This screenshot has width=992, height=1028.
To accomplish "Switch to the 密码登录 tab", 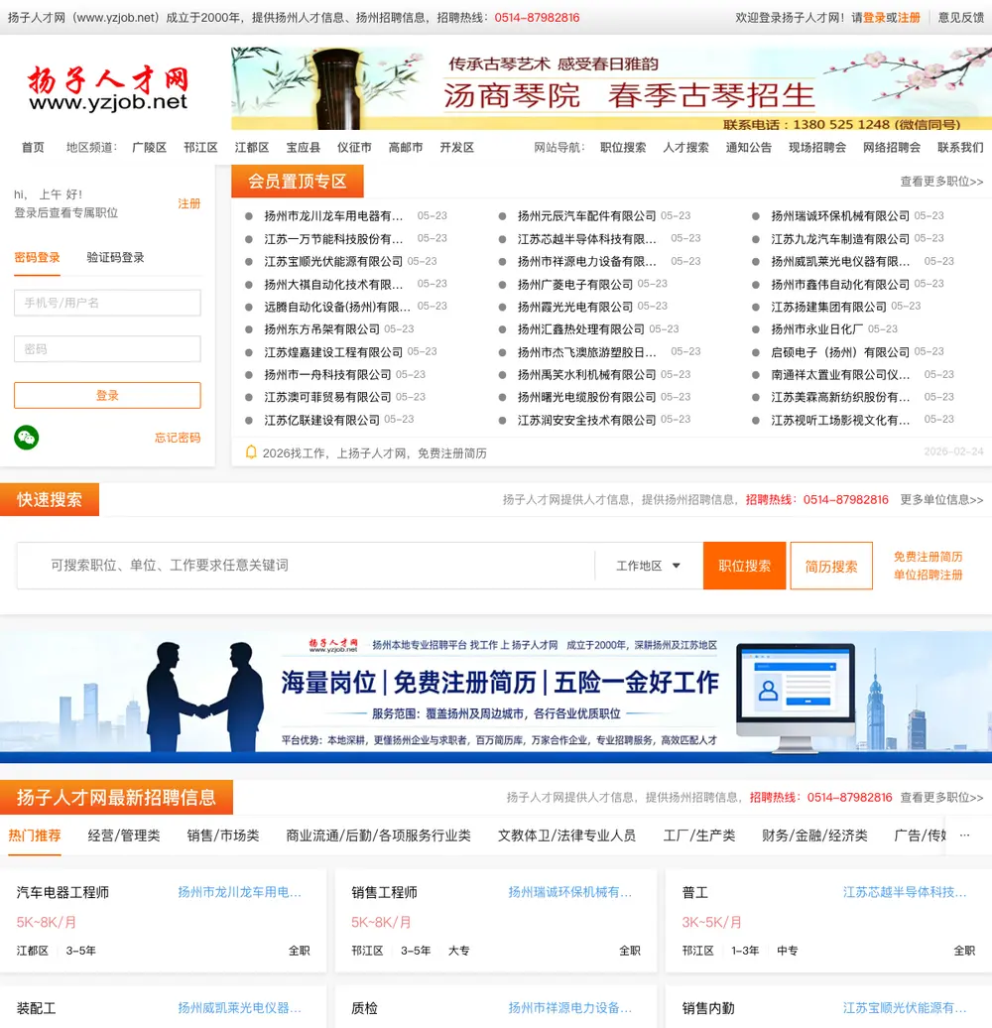I will (37, 258).
